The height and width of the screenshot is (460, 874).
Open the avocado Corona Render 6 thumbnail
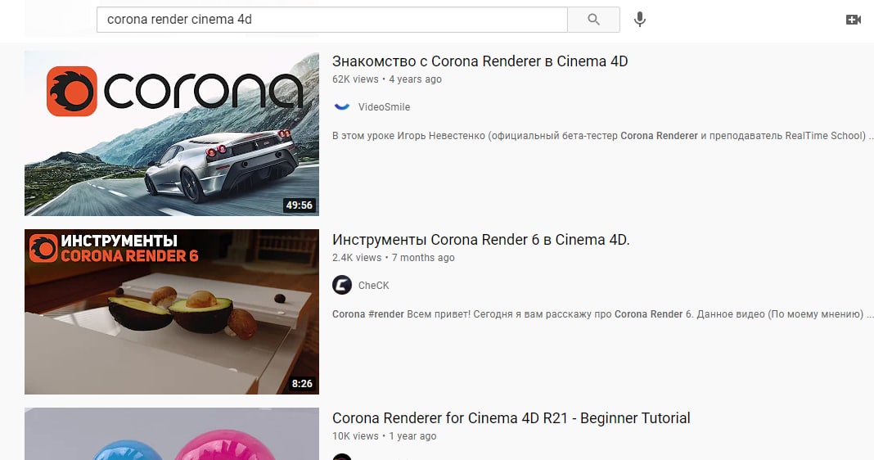(172, 312)
